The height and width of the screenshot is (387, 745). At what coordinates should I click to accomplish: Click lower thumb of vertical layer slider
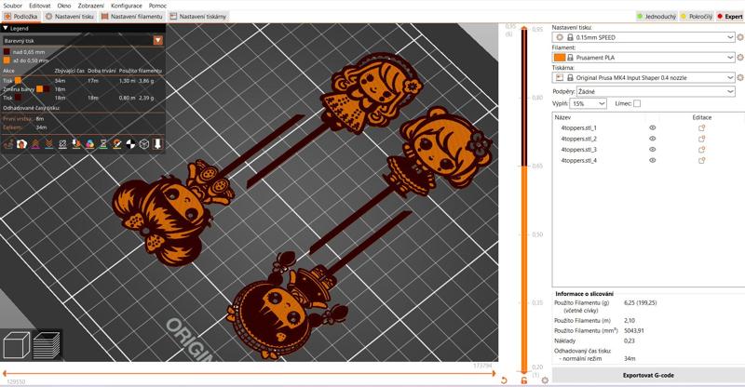(x=524, y=371)
